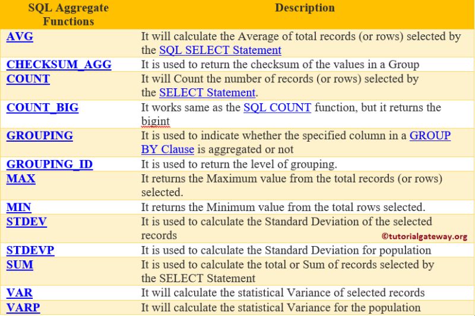Open the STDEV function link
Image resolution: width=475 pixels, height=316 pixels.
click(27, 222)
